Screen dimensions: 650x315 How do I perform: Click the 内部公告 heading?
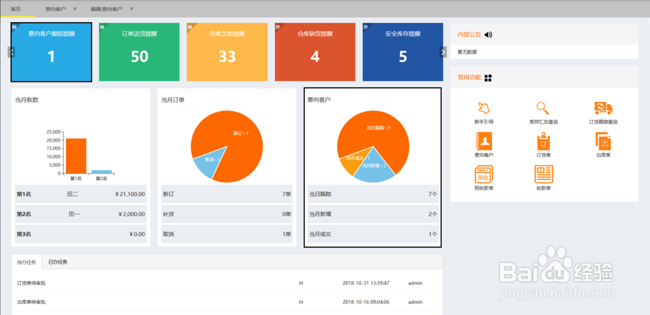(x=469, y=34)
